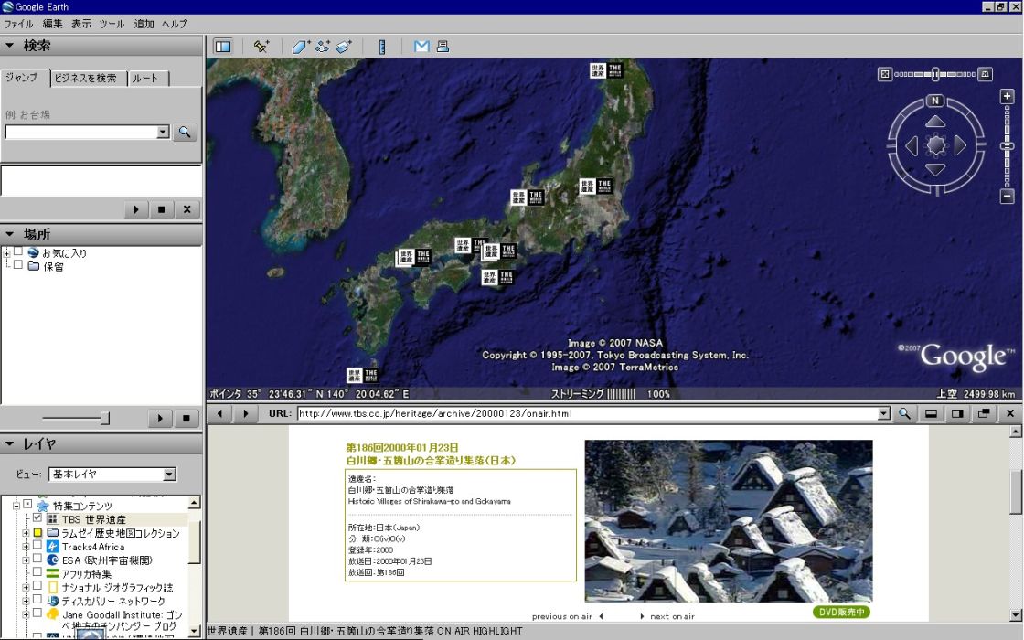The width and height of the screenshot is (1024, 640).
Task: Click the northernmost world heritage marker on Hokkaido
Action: [606, 70]
